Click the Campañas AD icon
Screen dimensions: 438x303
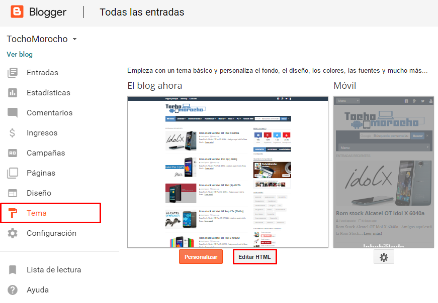[13, 153]
